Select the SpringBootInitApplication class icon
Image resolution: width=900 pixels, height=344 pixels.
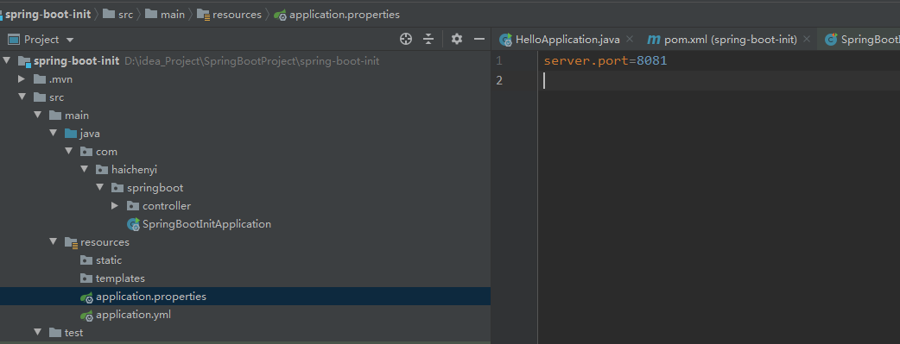click(134, 224)
